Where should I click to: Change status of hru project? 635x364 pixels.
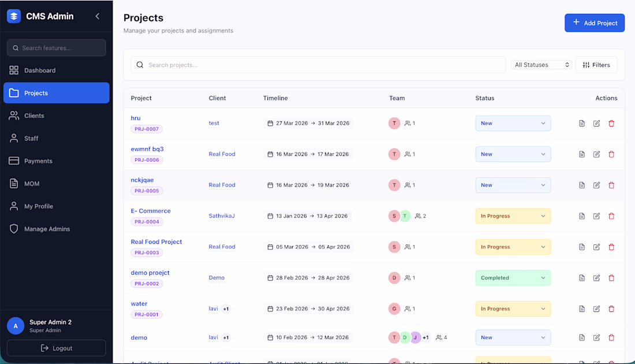tap(513, 123)
